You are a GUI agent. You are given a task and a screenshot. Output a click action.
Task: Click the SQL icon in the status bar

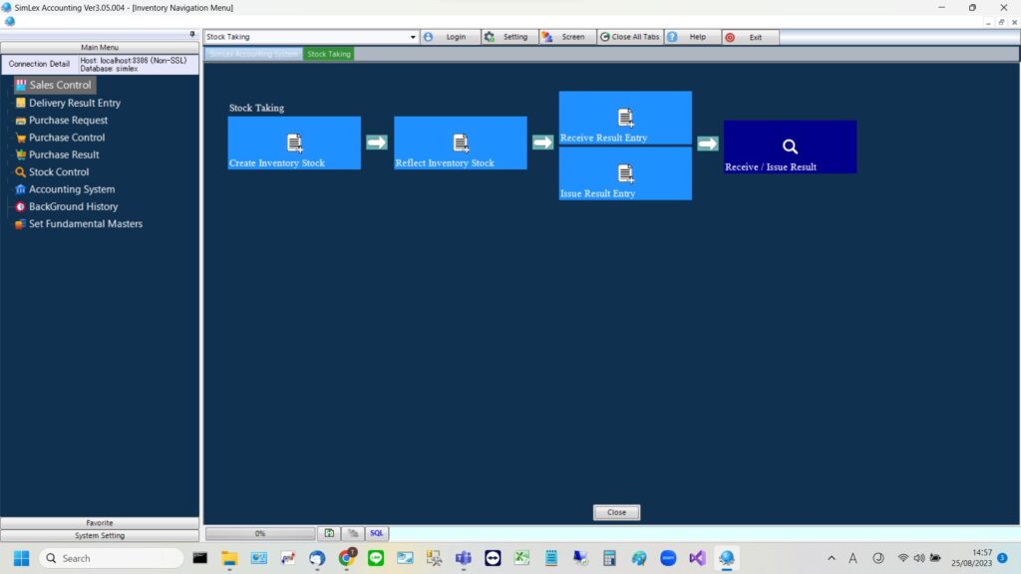coord(376,533)
